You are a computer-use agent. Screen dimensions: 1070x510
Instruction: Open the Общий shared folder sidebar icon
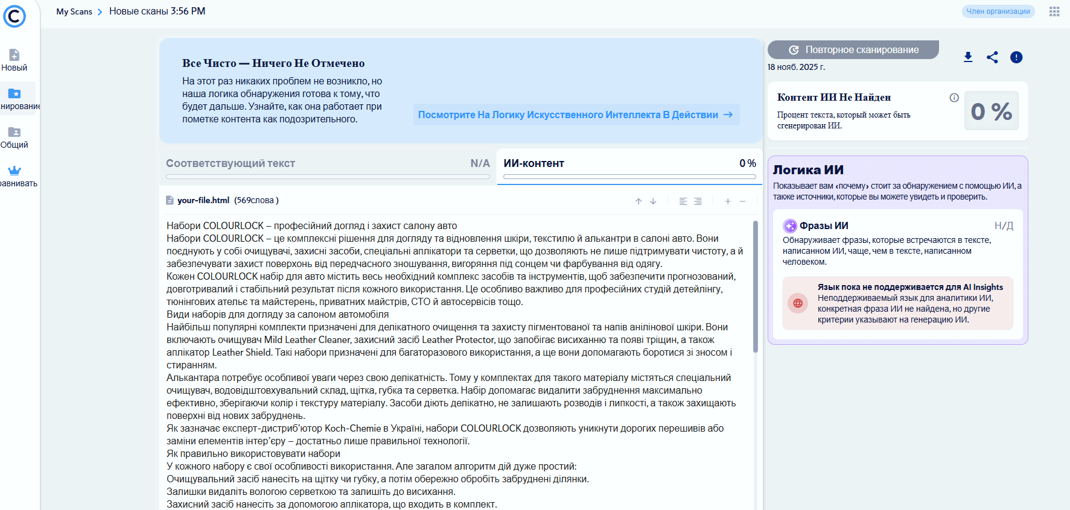[14, 132]
